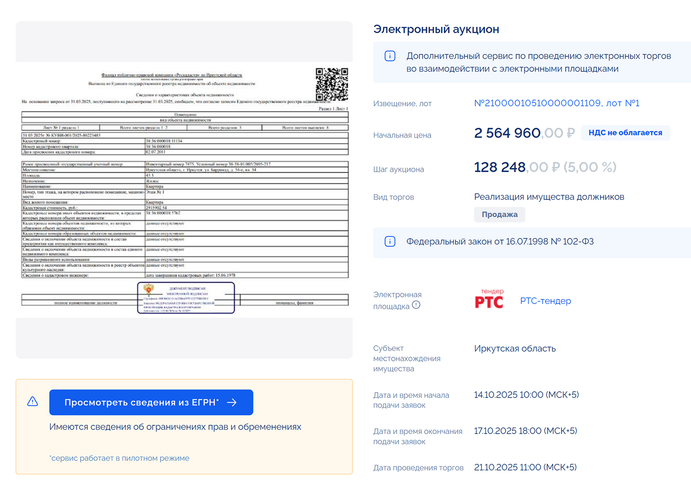
Task: Click the НДС не облагается badge
Action: [x=625, y=133]
